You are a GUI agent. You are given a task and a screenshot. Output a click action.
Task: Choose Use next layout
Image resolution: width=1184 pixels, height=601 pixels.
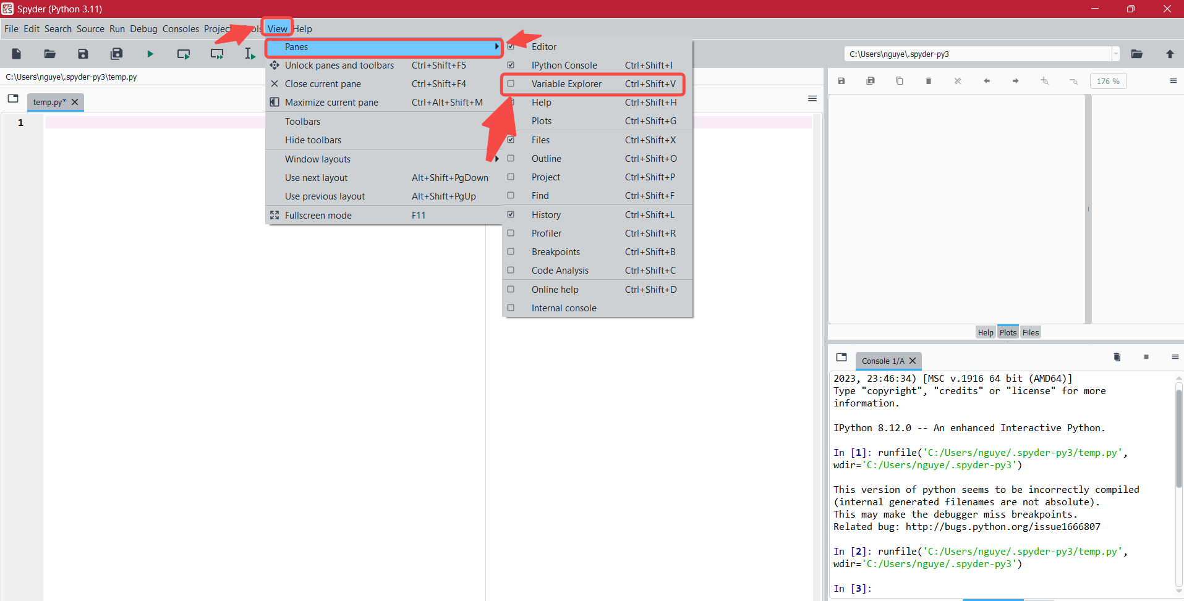(x=384, y=178)
